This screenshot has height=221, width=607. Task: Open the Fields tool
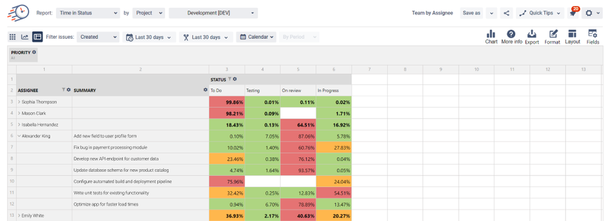coord(592,37)
